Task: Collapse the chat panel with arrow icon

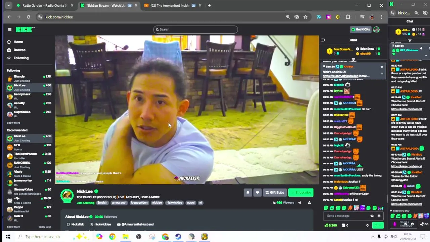Action: click(x=323, y=40)
